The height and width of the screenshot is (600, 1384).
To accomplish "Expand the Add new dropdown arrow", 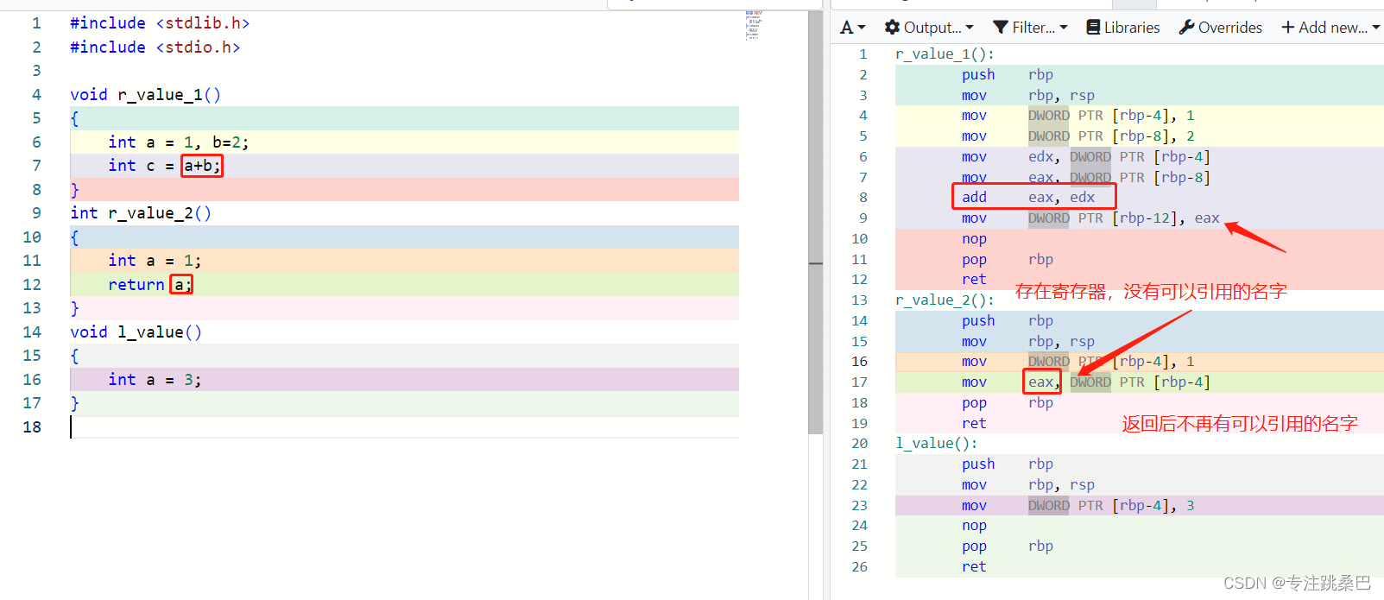I will pos(1376,28).
